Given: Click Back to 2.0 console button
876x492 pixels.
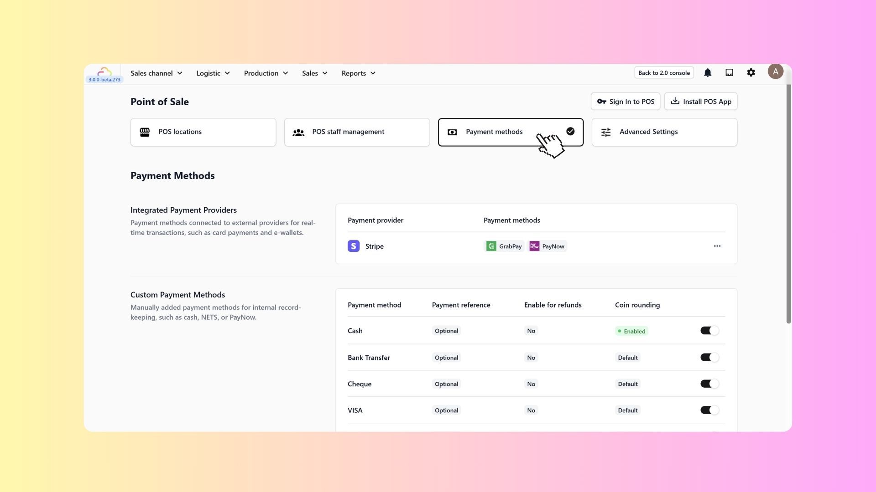Looking at the screenshot, I should 664,73.
